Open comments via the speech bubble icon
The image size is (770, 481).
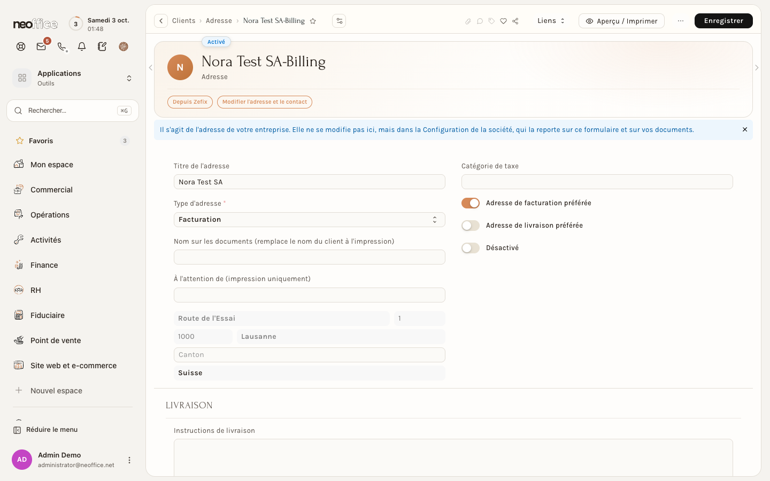click(480, 21)
